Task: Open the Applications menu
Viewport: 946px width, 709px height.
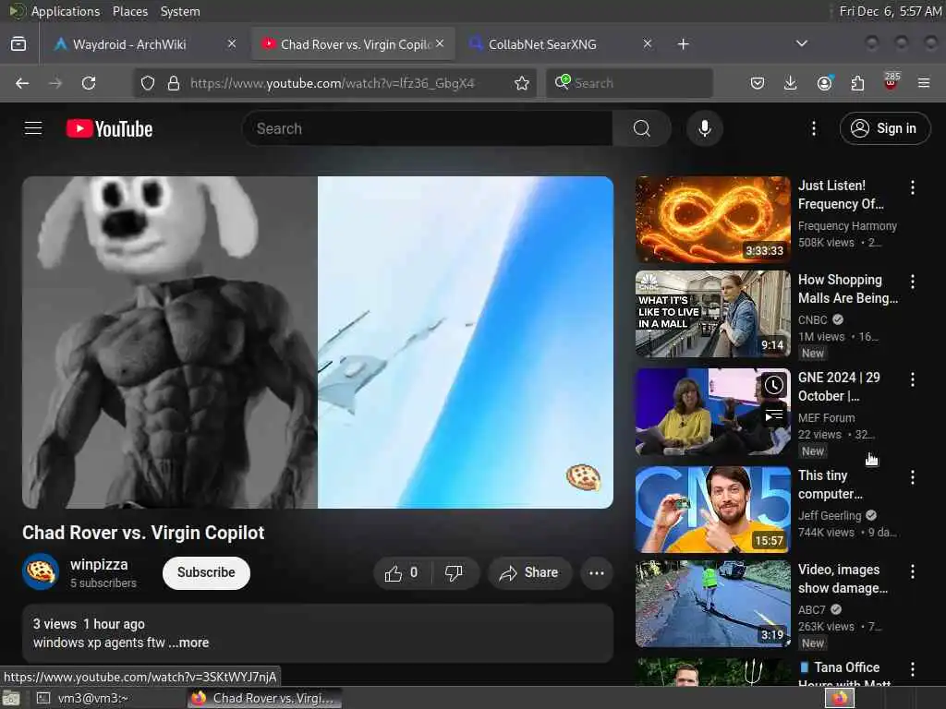Action: click(66, 11)
